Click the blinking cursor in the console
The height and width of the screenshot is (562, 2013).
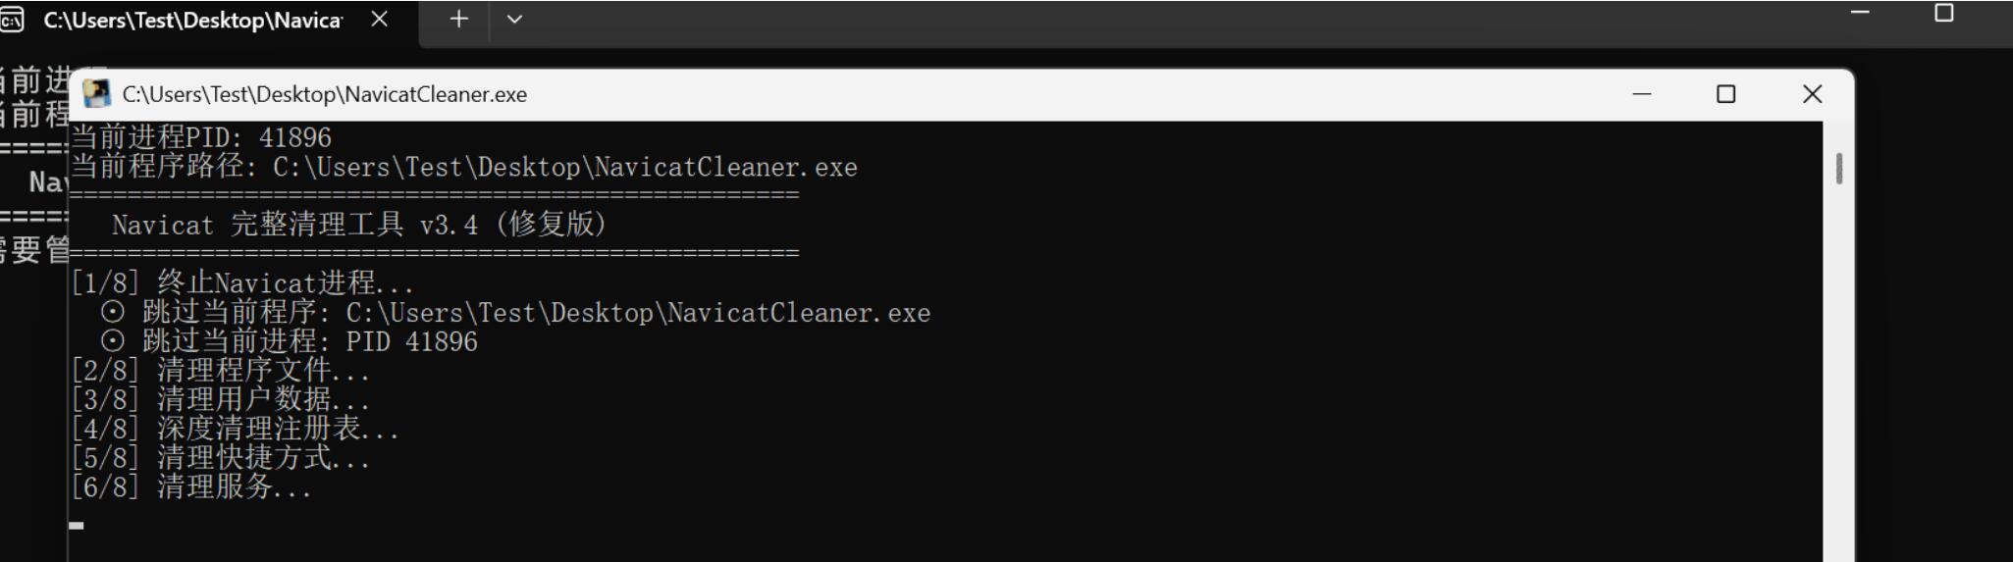coord(77,526)
